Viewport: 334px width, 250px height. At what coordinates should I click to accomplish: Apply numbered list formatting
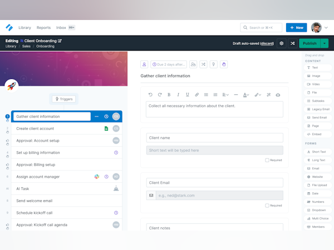[215, 94]
